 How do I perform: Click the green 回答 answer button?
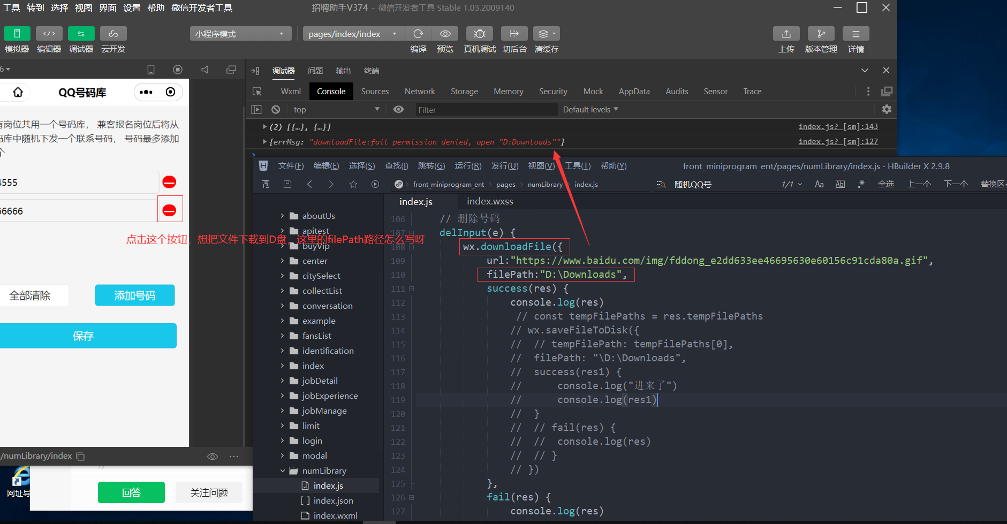[x=131, y=492]
